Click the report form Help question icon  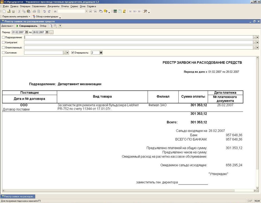pyautogui.click(x=60, y=26)
